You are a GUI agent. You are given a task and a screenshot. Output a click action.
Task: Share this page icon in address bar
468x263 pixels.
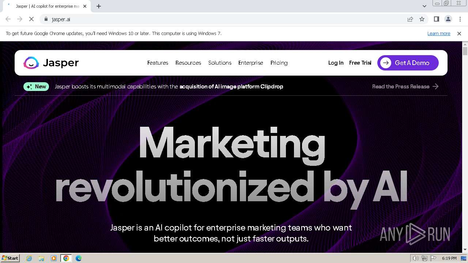(410, 19)
